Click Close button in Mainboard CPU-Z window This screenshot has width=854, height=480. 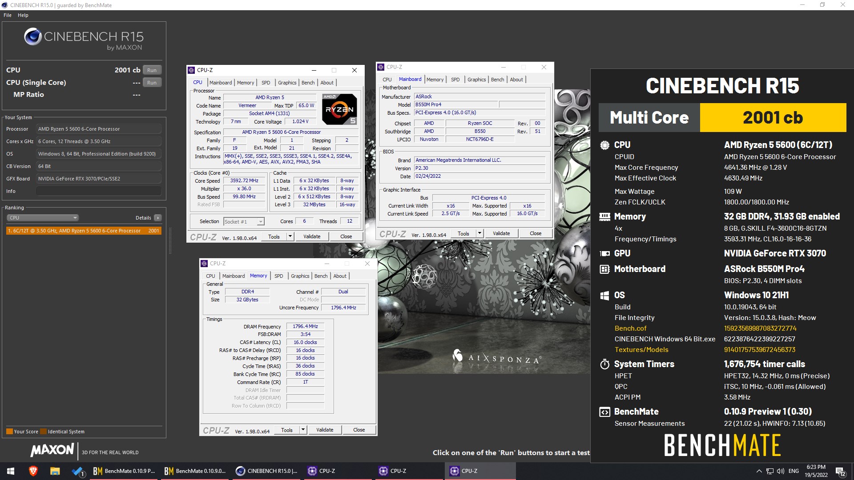point(536,233)
